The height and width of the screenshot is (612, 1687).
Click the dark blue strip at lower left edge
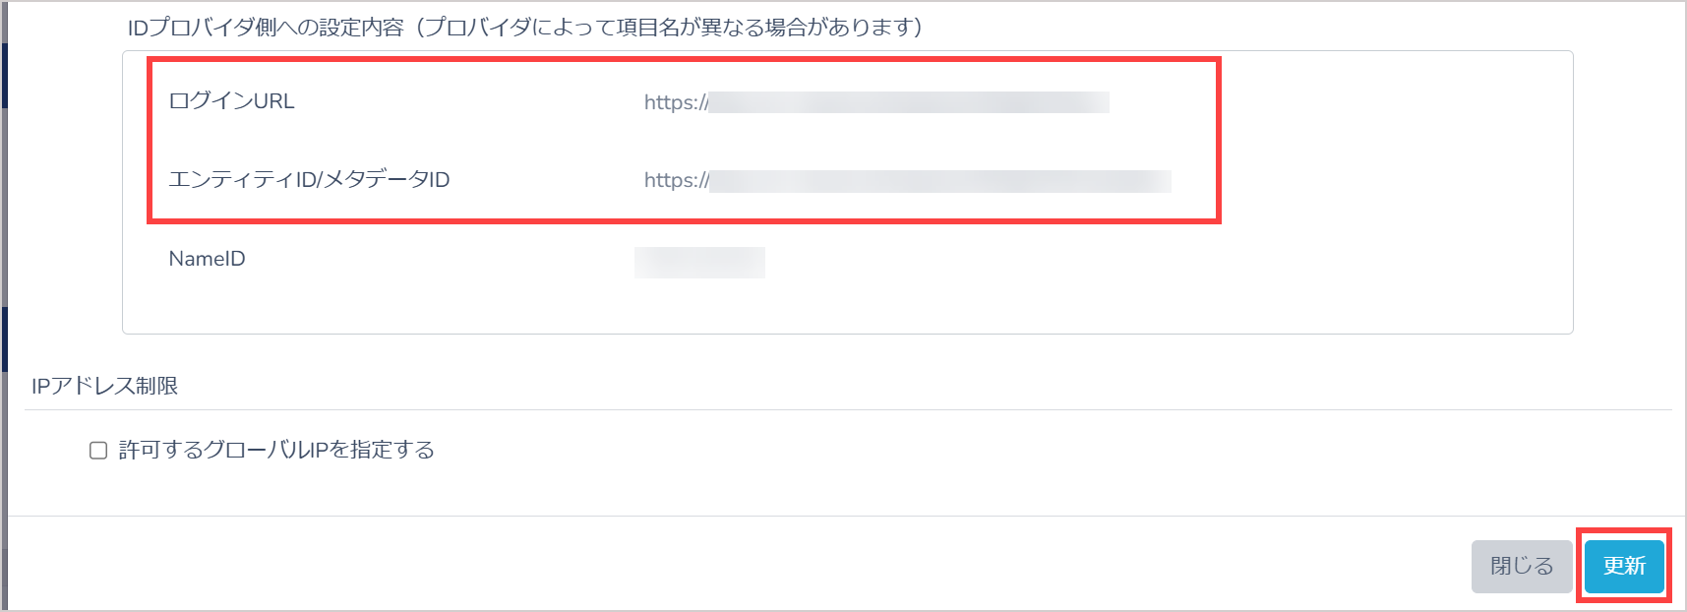[x=4, y=338]
